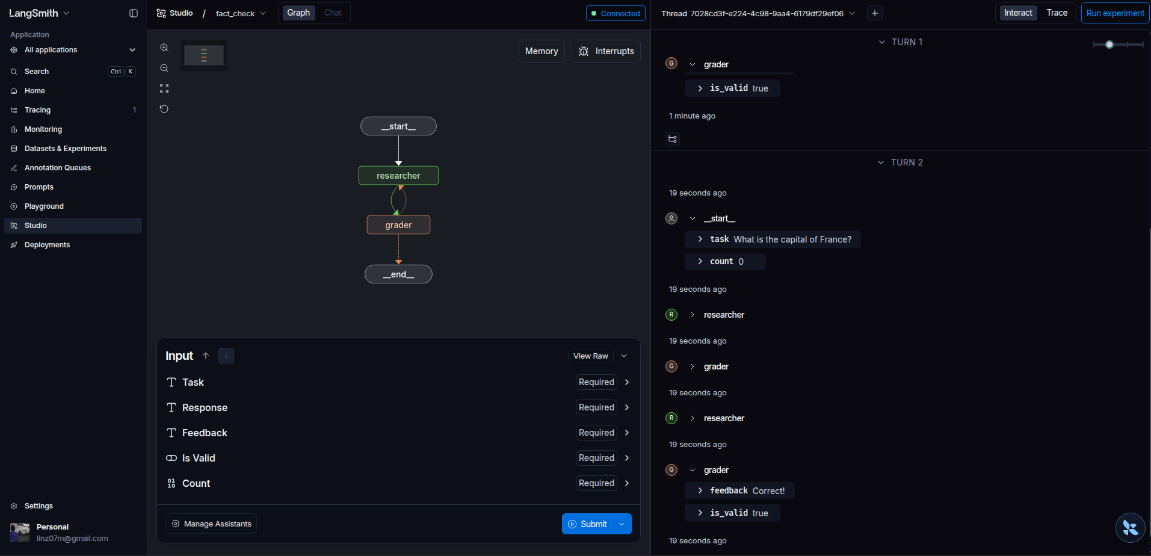
Task: Adjust the detail level slider handle
Action: (1109, 45)
